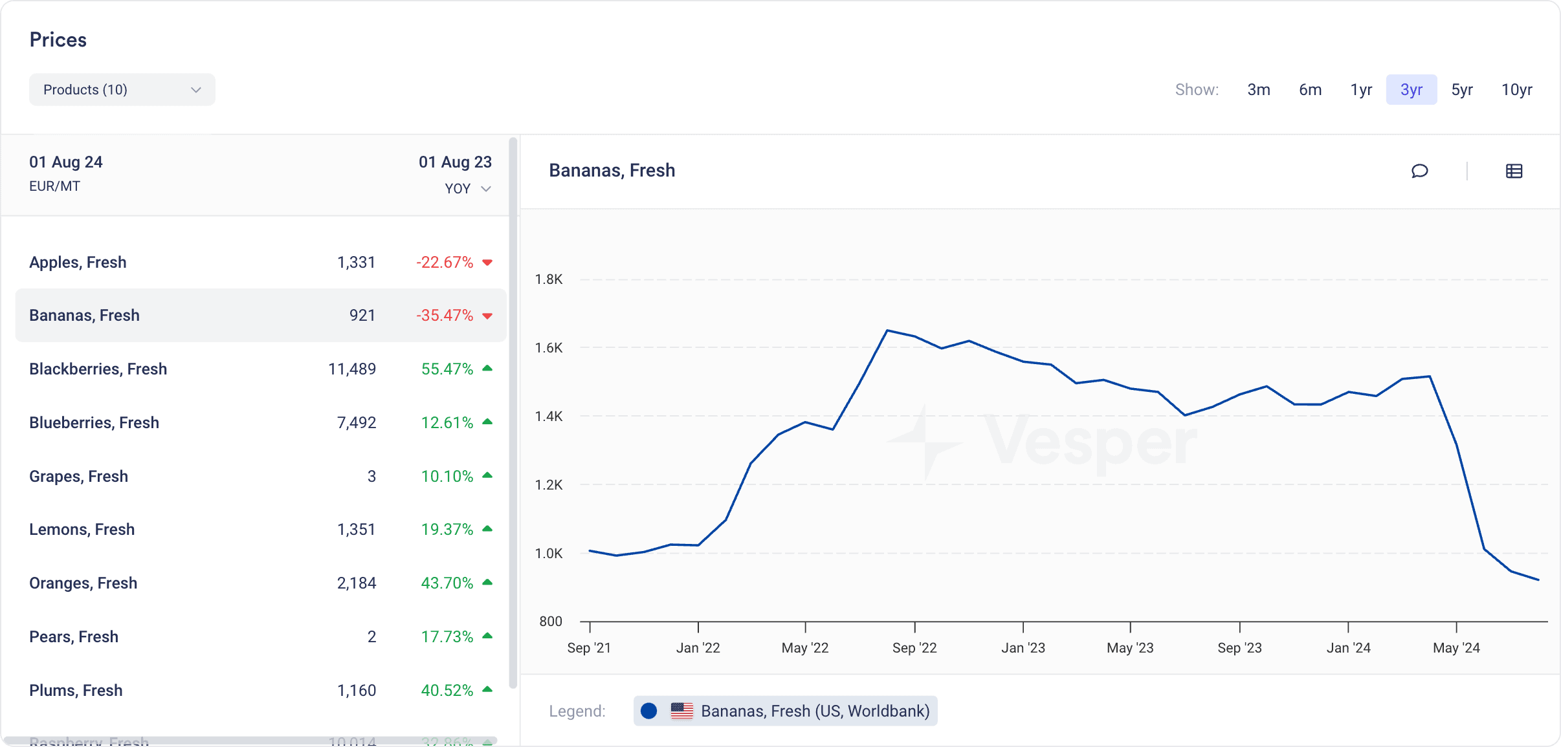Click the blue legend color dot
Screen dimensions: 1561x747
[648, 711]
